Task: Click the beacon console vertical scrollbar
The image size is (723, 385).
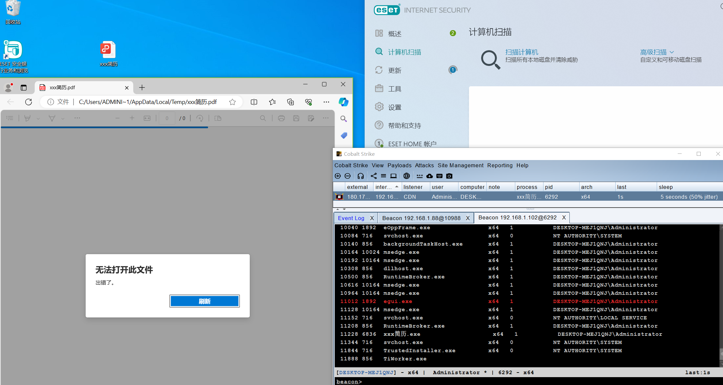Action: tap(721, 295)
